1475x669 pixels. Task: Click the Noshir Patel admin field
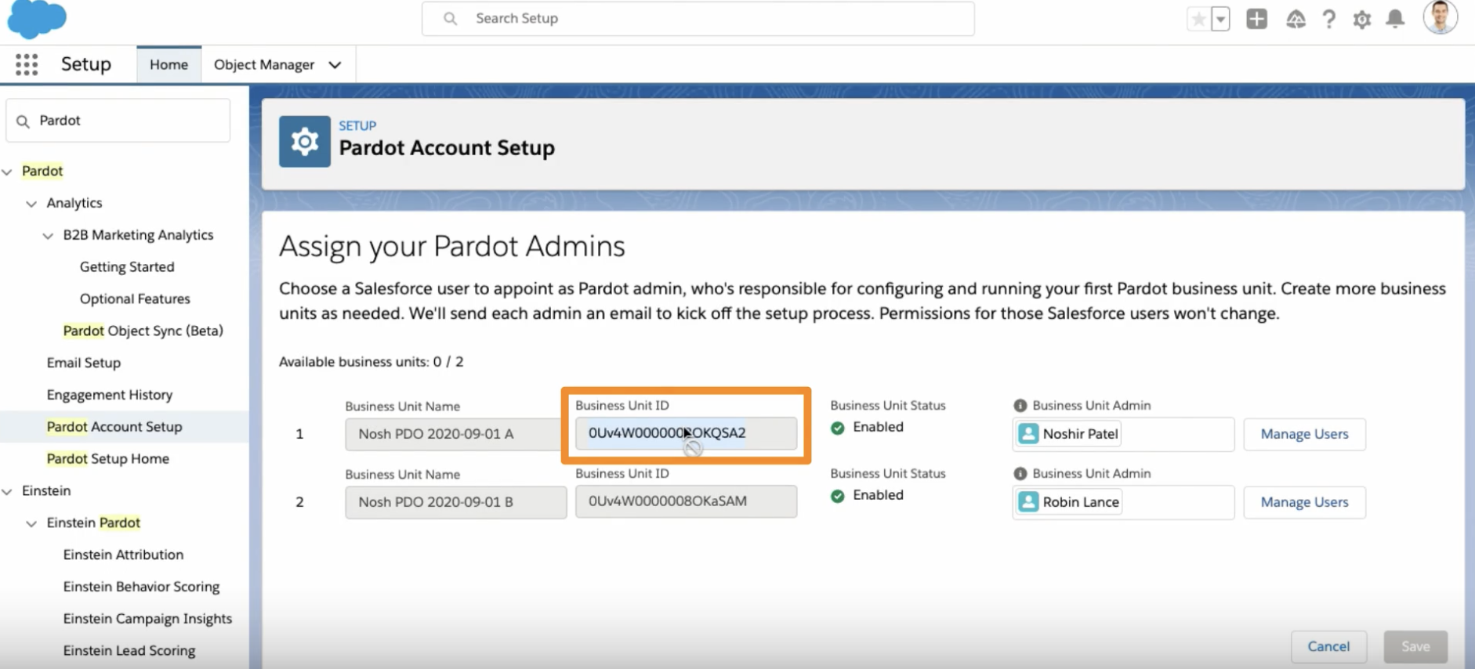tap(1123, 434)
